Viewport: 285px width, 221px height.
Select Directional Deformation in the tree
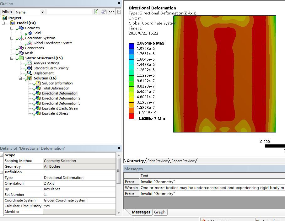point(60,93)
